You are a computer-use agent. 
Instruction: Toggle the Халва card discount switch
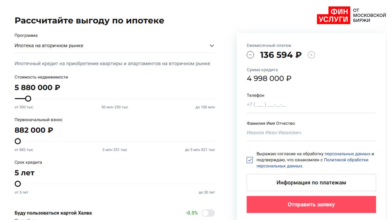pos(208,213)
